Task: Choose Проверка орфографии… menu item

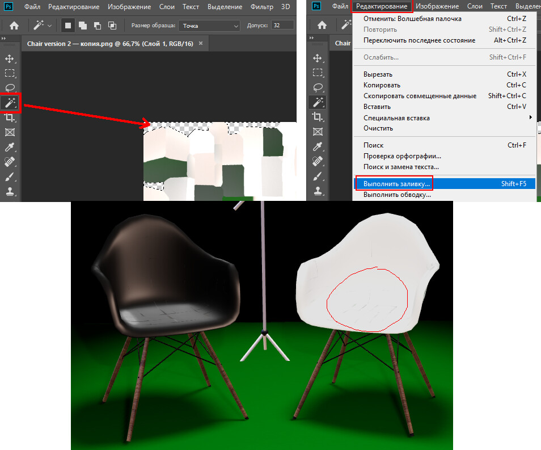Action: coord(445,156)
